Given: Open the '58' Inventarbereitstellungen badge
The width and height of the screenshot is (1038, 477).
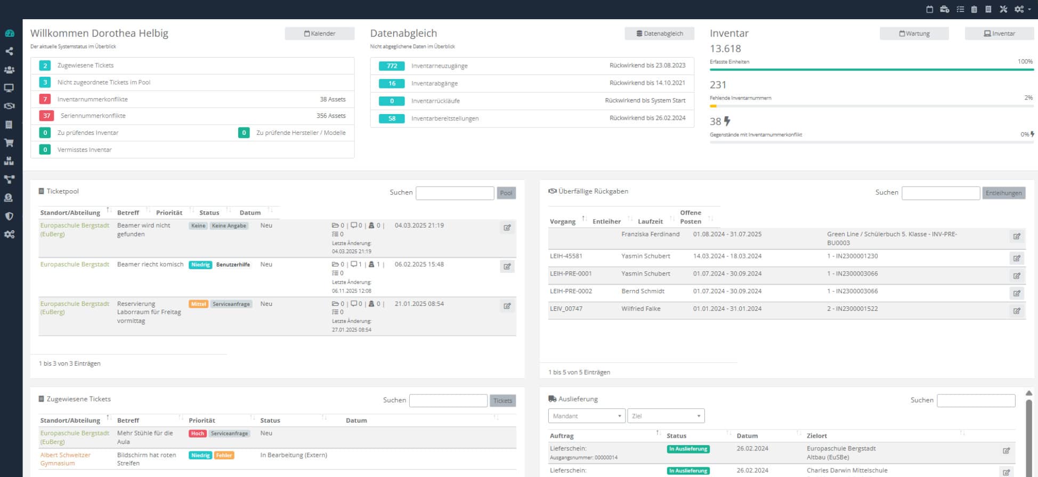Looking at the screenshot, I should pyautogui.click(x=392, y=118).
